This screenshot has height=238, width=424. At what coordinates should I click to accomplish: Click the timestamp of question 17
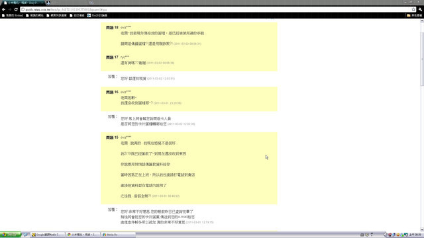(x=160, y=63)
